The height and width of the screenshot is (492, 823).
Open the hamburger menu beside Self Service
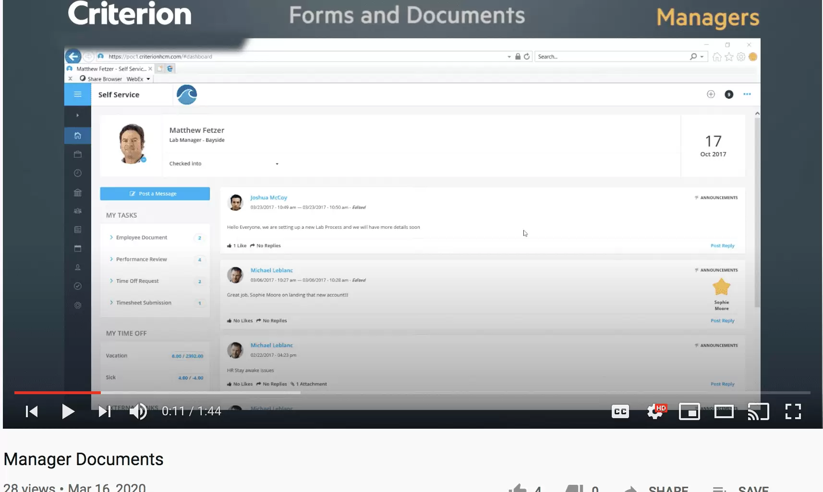pyautogui.click(x=78, y=94)
